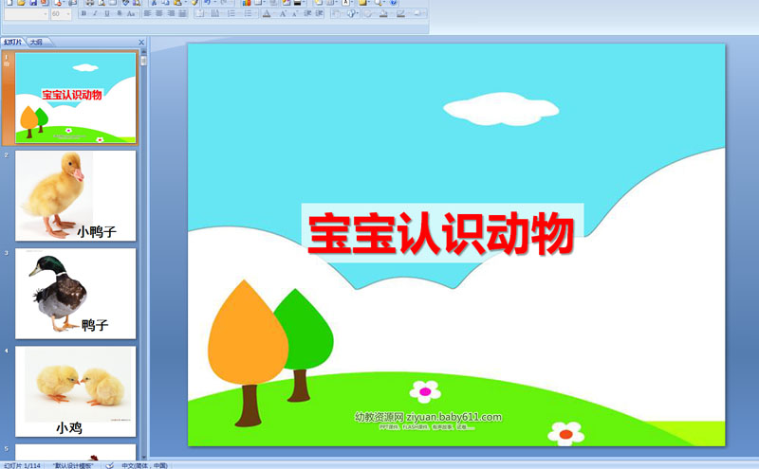Click thumbnail pane scroll up arrow

coord(143,52)
